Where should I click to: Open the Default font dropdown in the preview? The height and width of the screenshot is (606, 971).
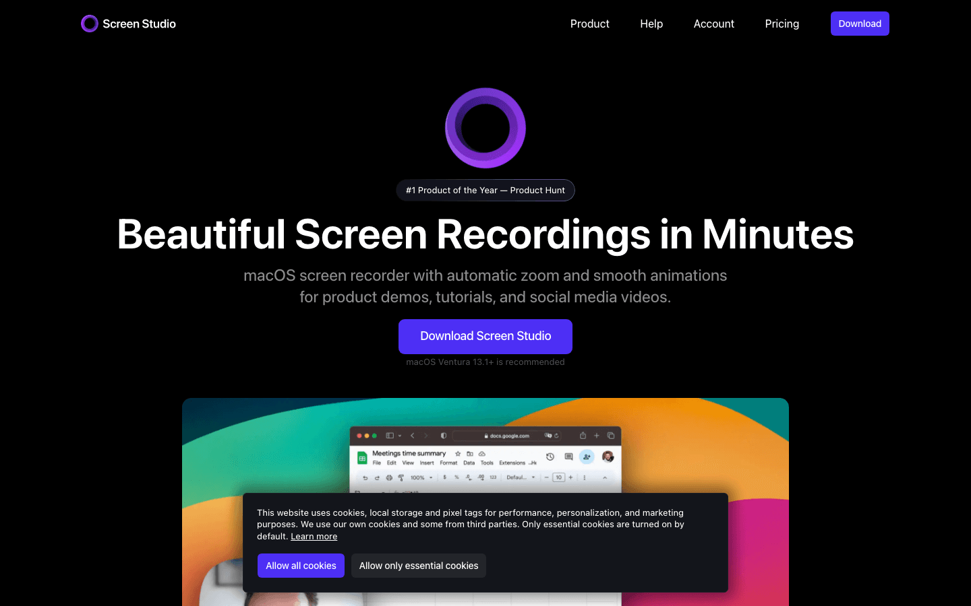point(521,477)
